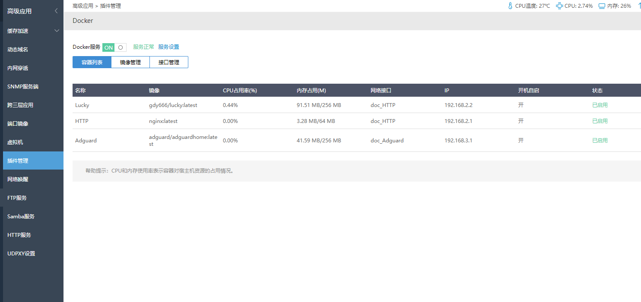
Task: Open 网络唤醒 in the sidebar
Action: tap(33, 179)
